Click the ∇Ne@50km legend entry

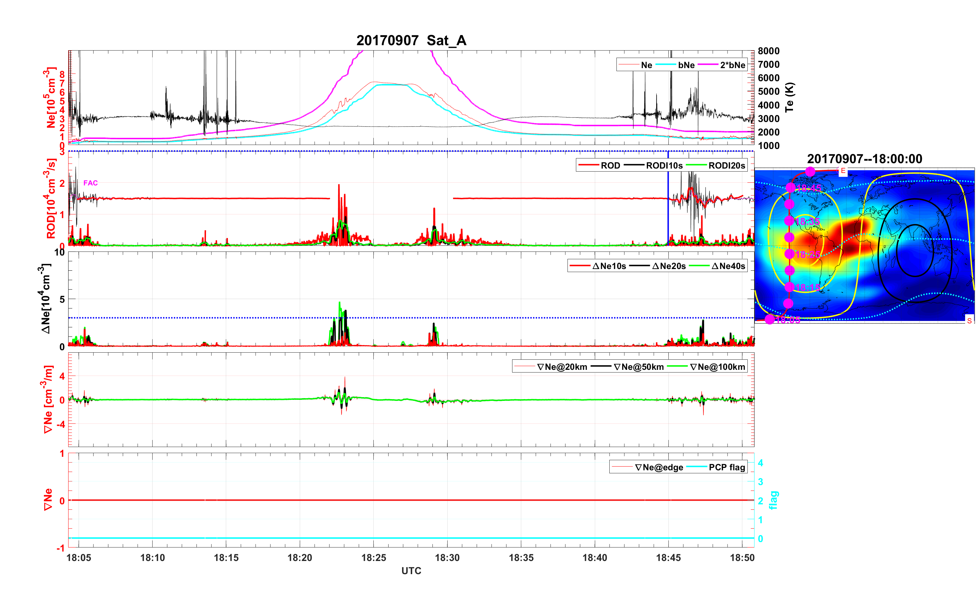click(638, 367)
